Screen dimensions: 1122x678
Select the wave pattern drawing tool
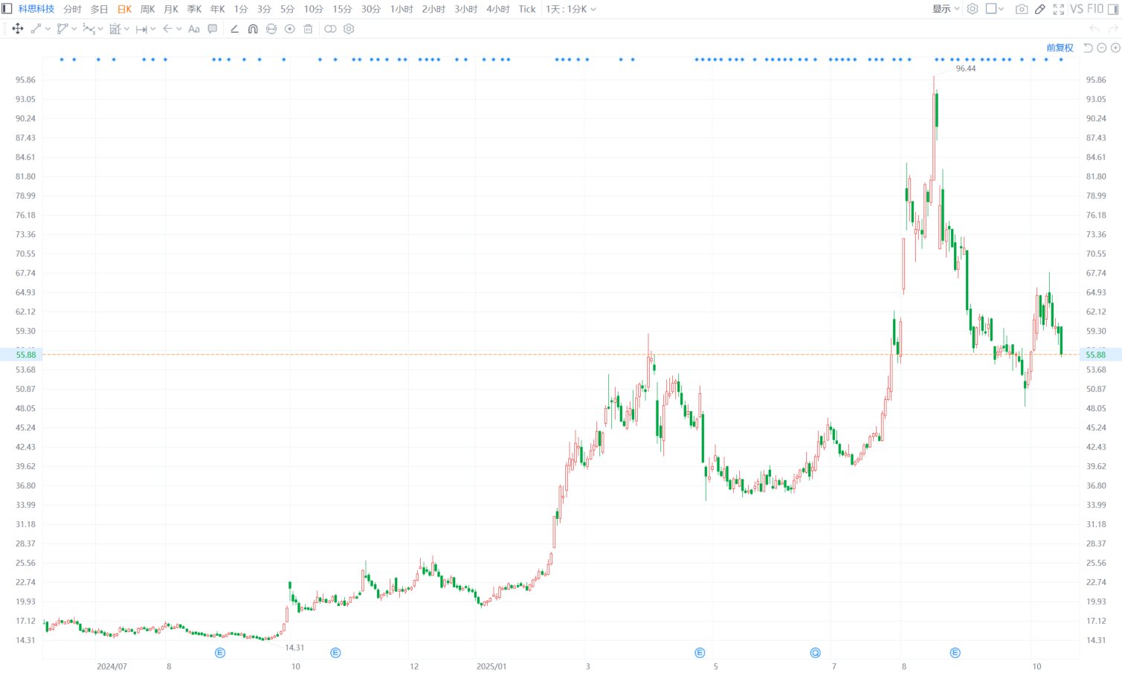88,29
